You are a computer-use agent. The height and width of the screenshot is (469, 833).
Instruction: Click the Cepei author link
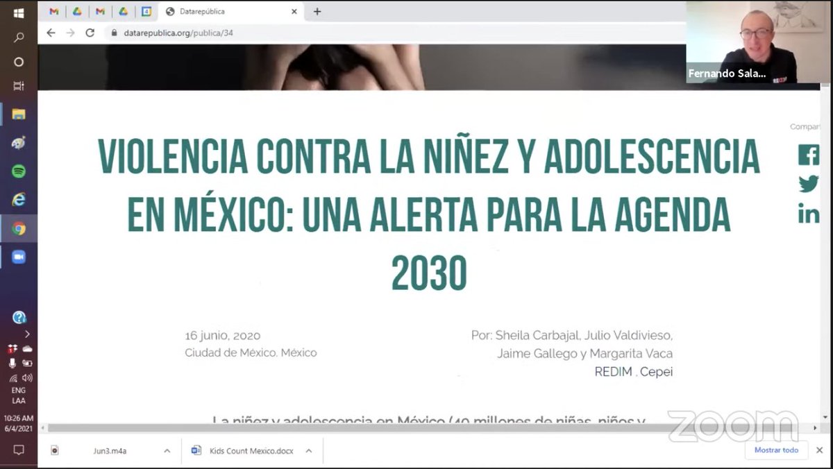click(x=657, y=372)
